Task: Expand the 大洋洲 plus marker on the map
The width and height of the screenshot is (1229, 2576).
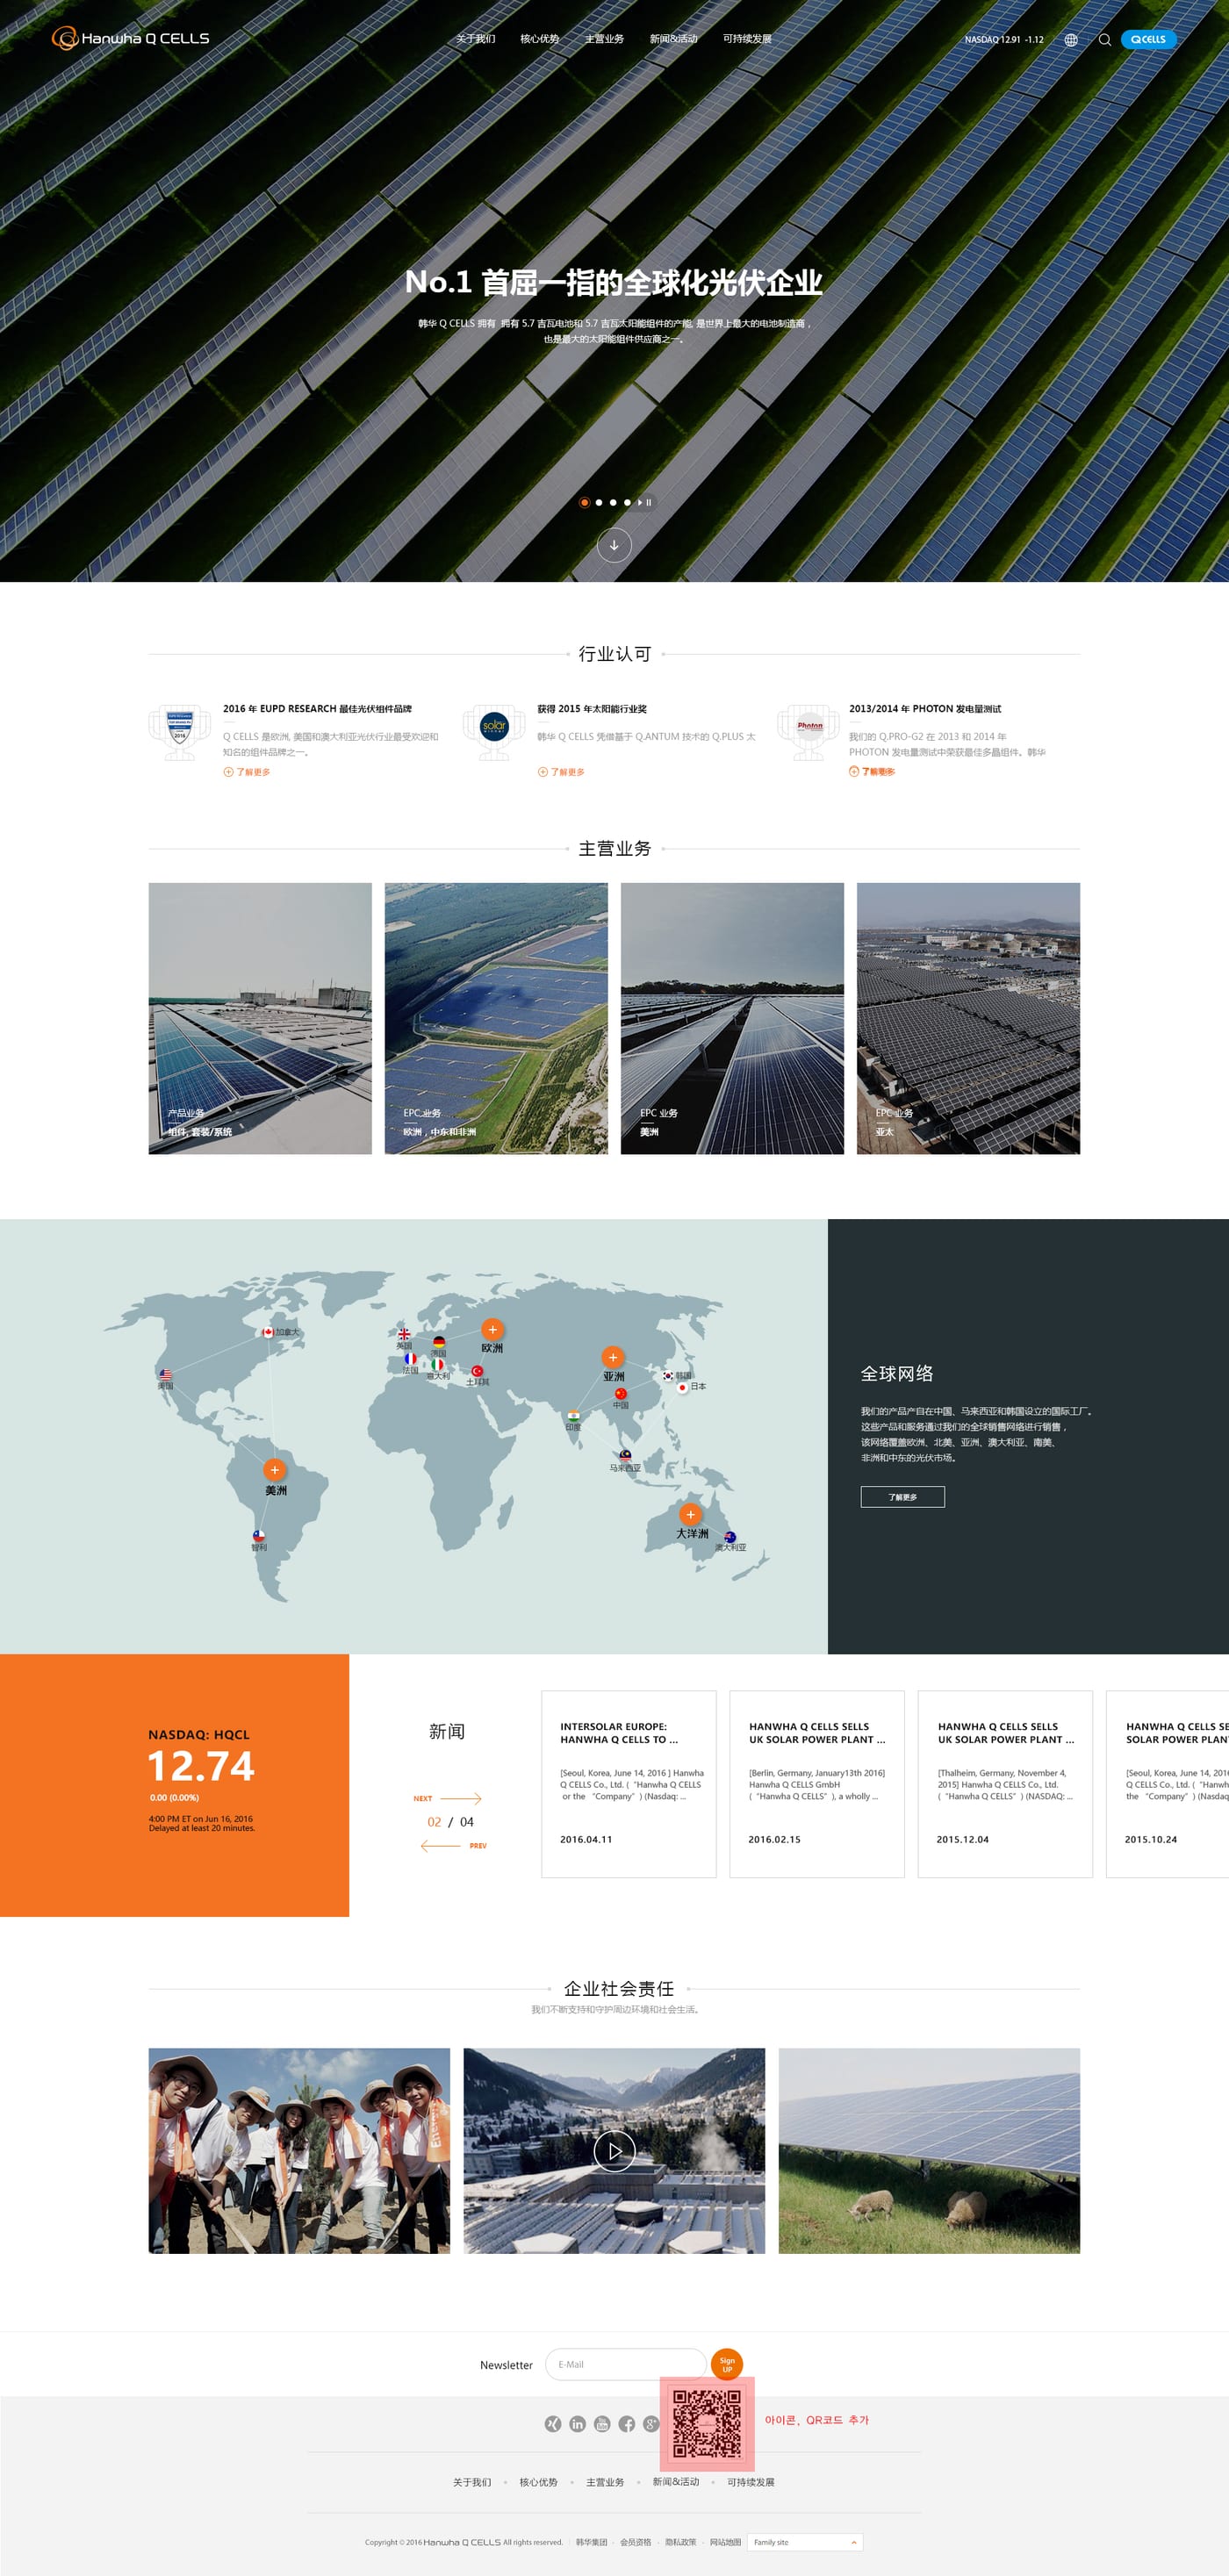Action: pyautogui.click(x=690, y=1514)
